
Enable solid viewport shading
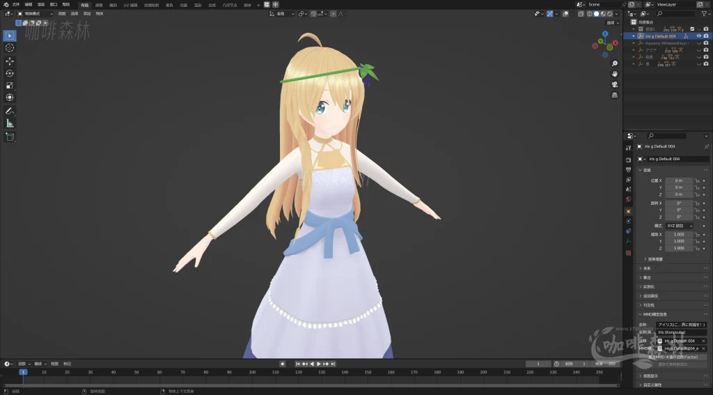pos(597,14)
